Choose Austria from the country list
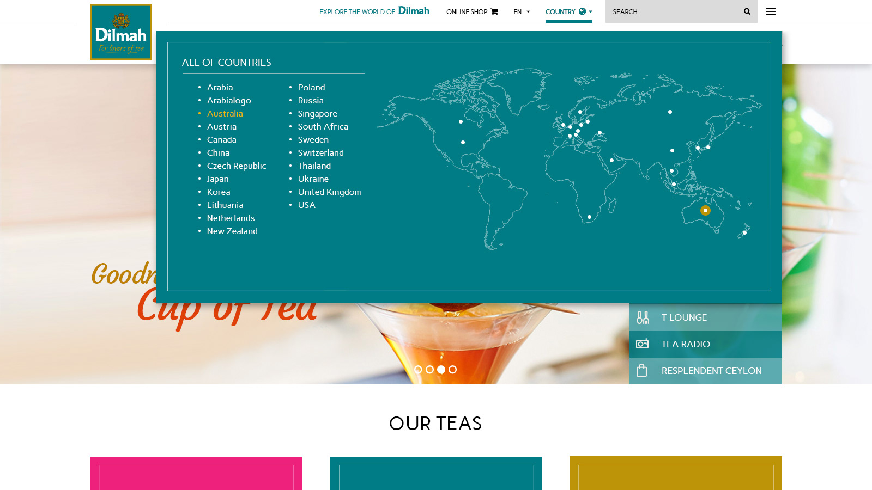 tap(222, 126)
